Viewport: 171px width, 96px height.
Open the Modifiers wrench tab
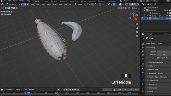[x=142, y=73]
